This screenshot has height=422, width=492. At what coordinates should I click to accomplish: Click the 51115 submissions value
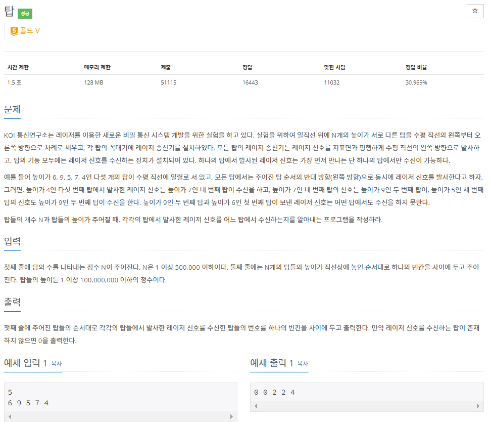point(169,82)
